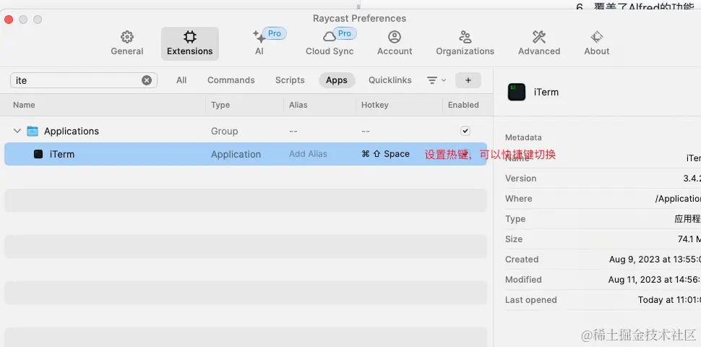Switch to the Quicklinks filter
The height and width of the screenshot is (347, 701).
(390, 80)
